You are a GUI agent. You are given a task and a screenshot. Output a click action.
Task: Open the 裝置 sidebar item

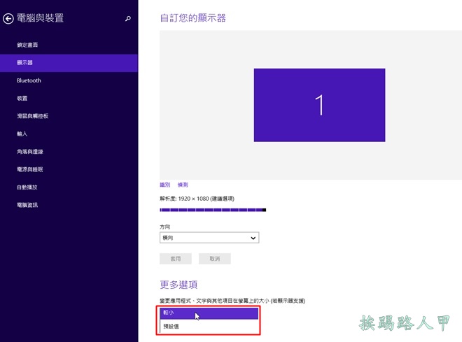pos(22,99)
